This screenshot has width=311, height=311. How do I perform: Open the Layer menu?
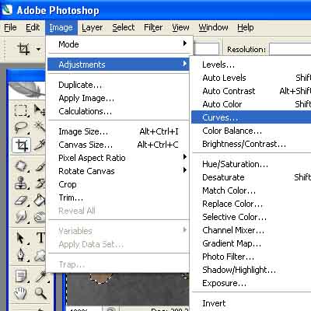(92, 27)
